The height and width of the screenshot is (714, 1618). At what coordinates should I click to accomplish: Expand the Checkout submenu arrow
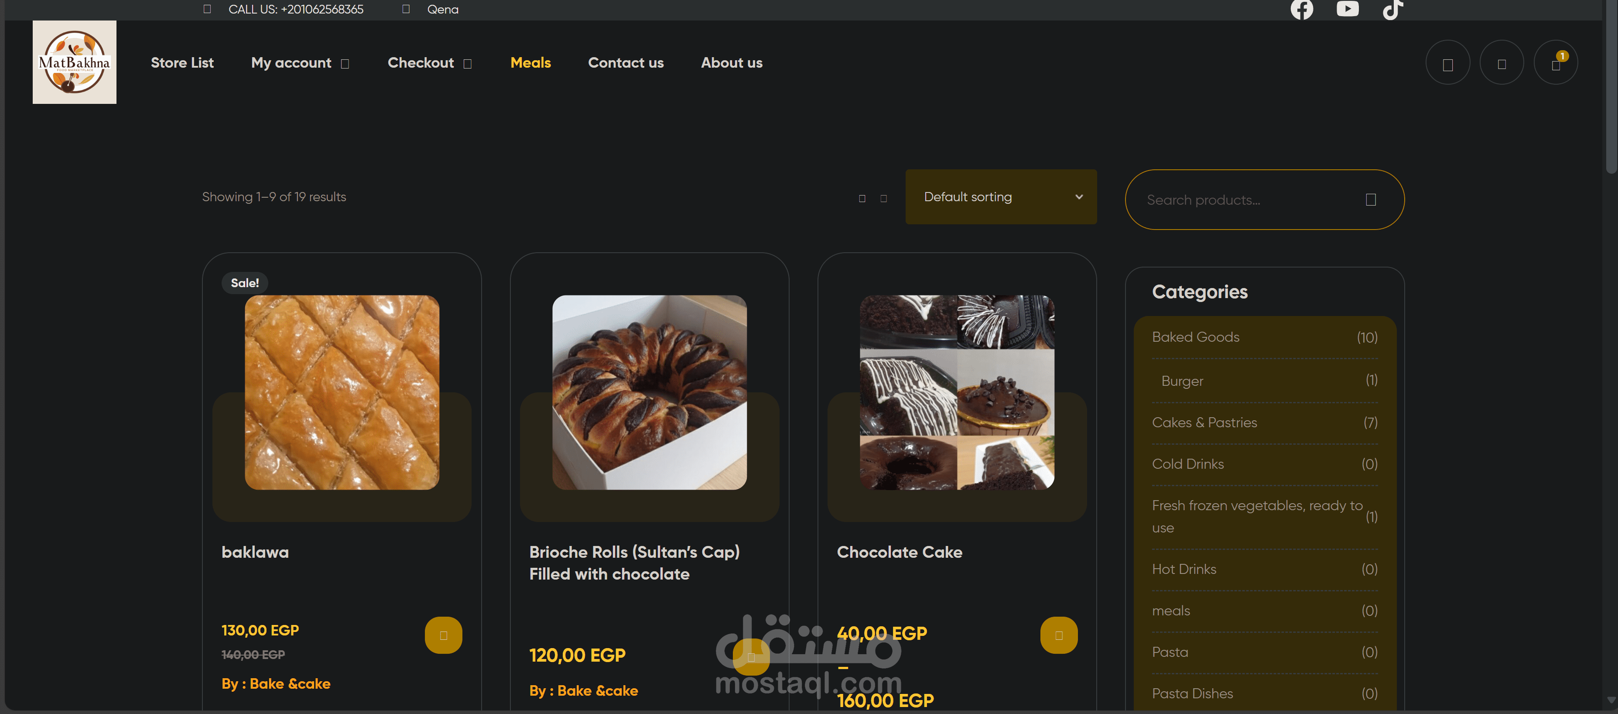[x=467, y=63]
